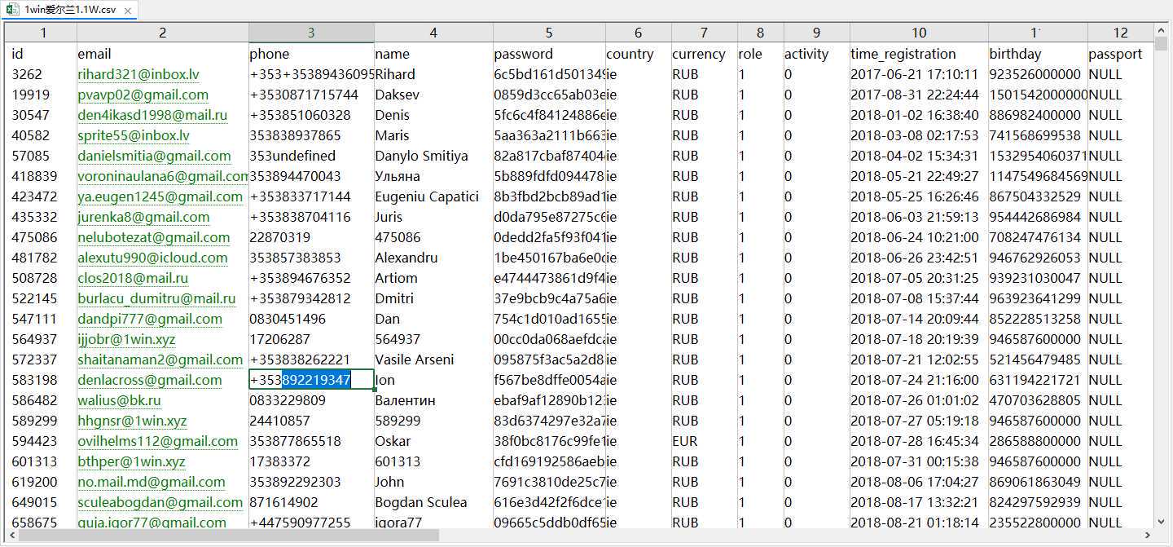
Task: Click the 'password' header cell
Action: tap(549, 54)
